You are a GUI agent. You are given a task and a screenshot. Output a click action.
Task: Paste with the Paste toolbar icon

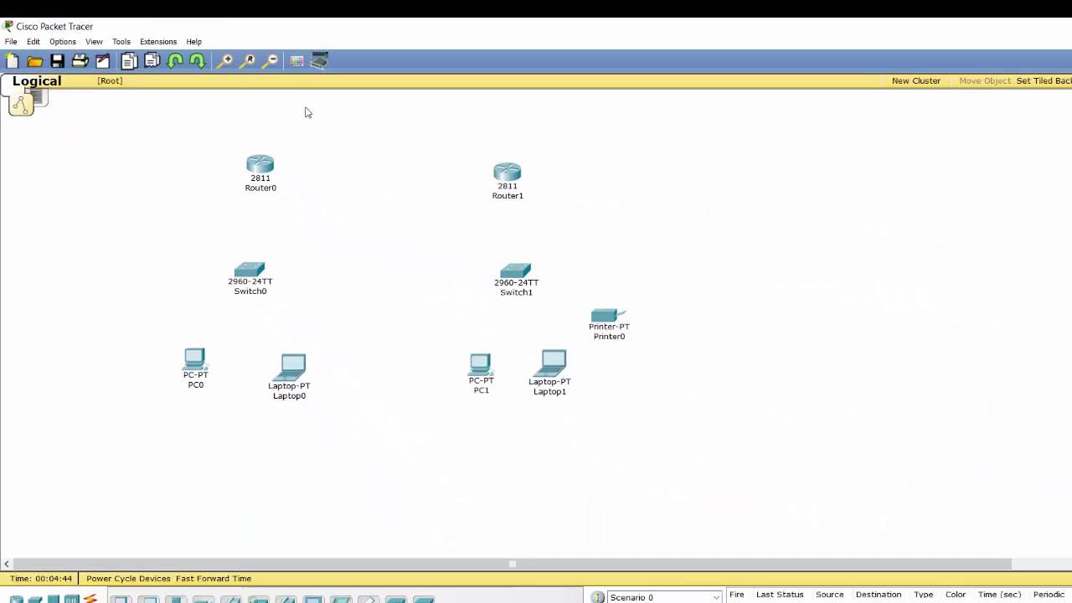click(x=152, y=61)
